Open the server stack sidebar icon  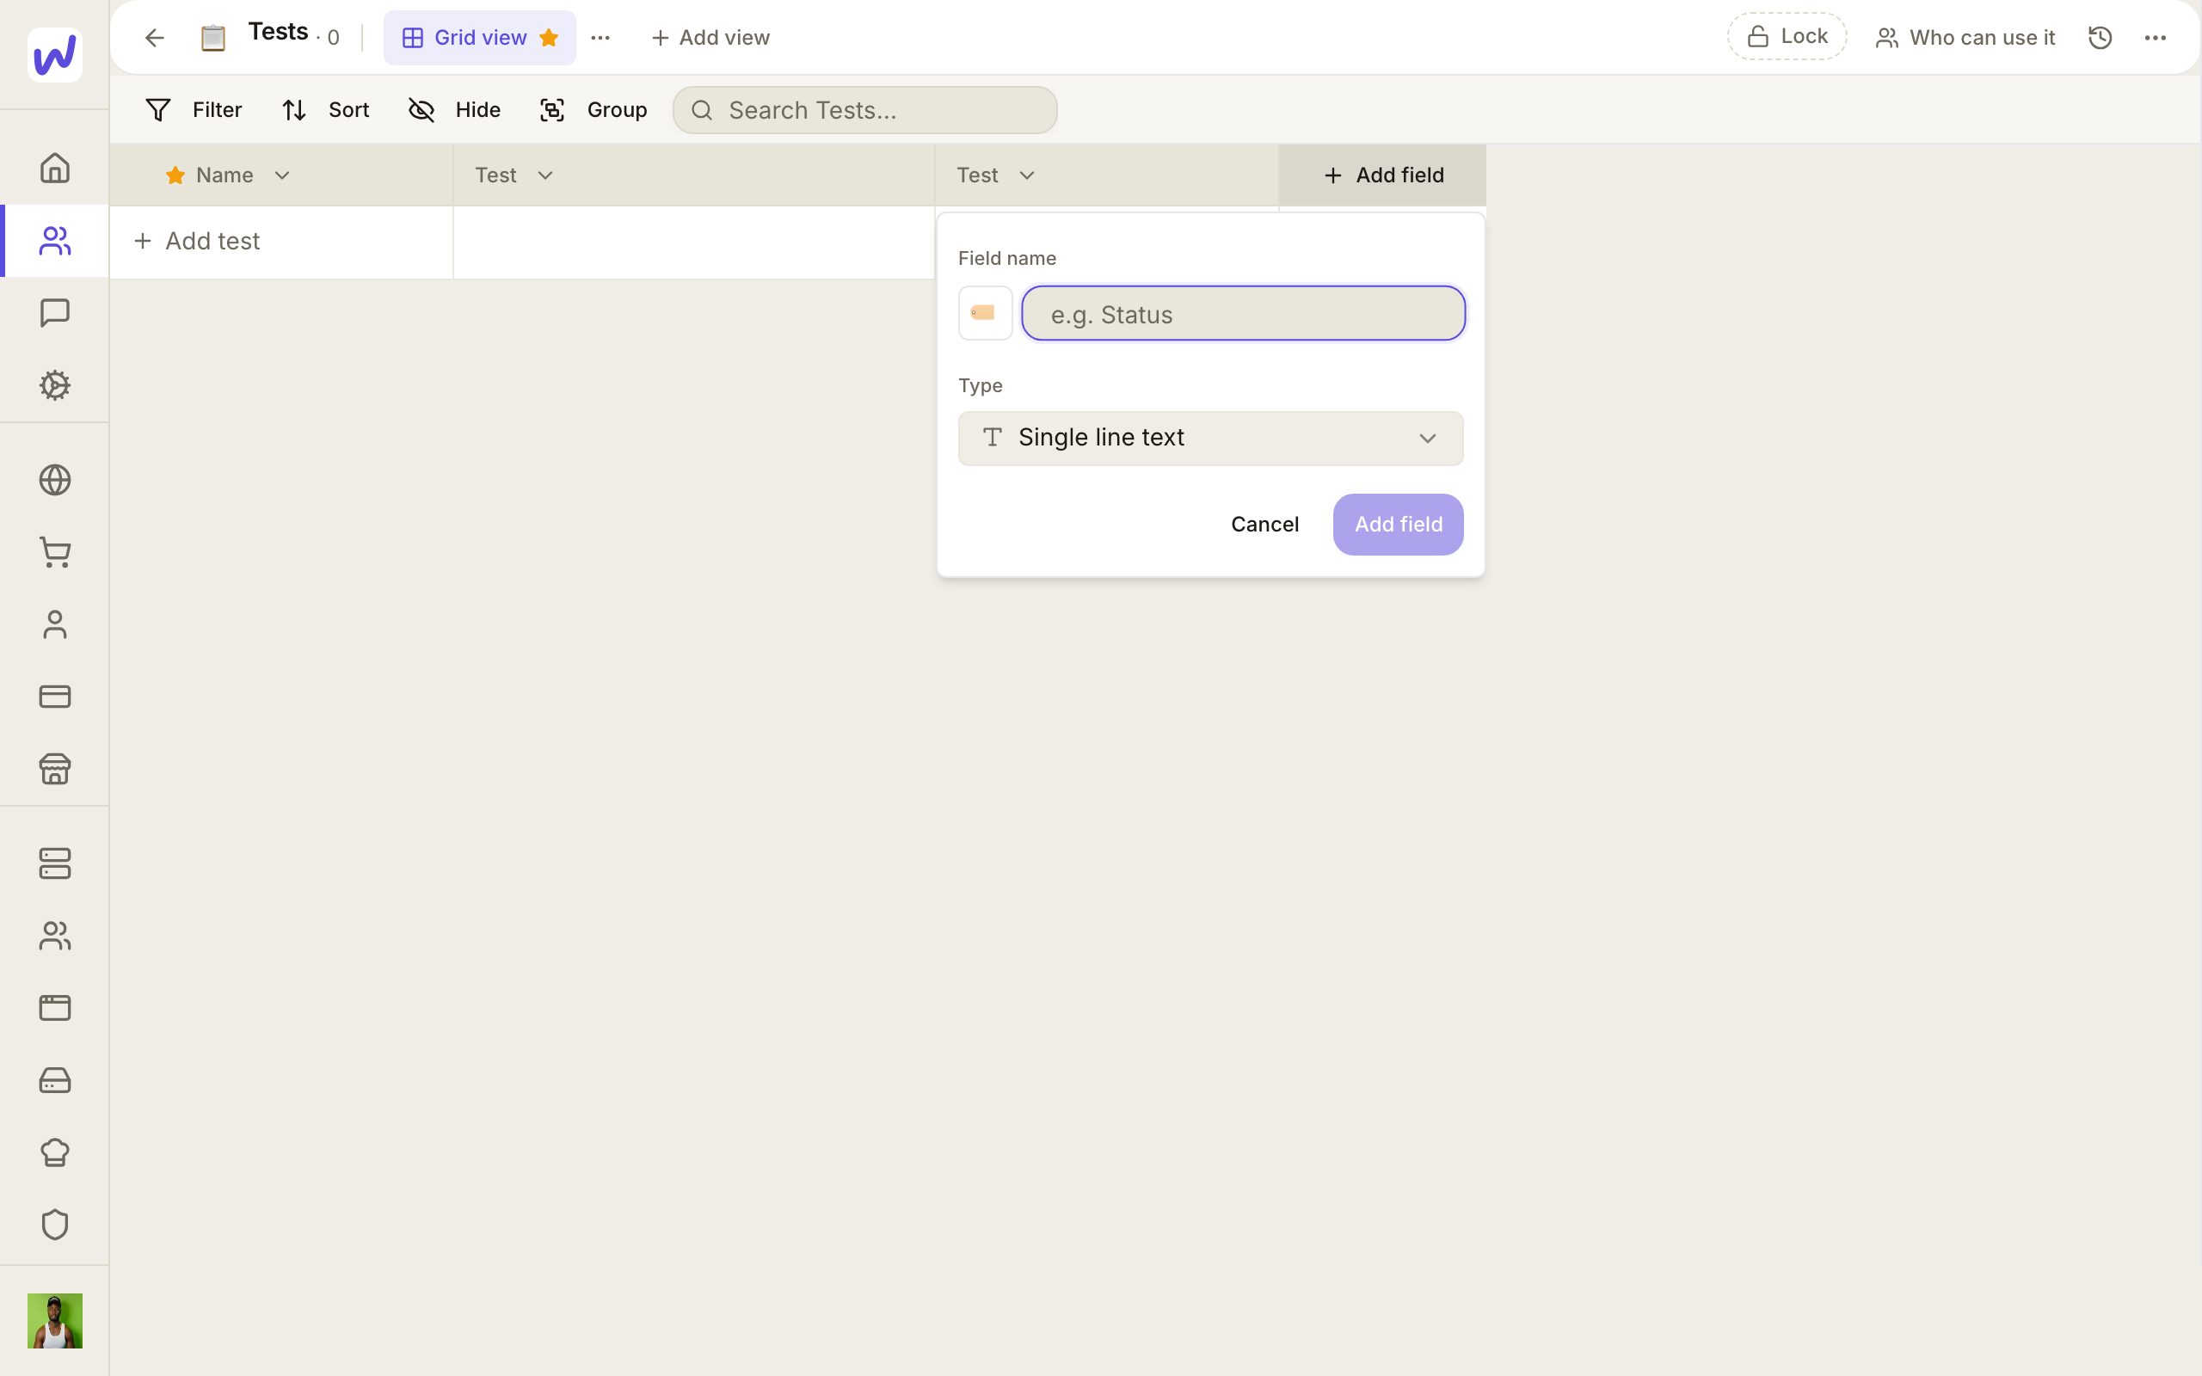54,863
